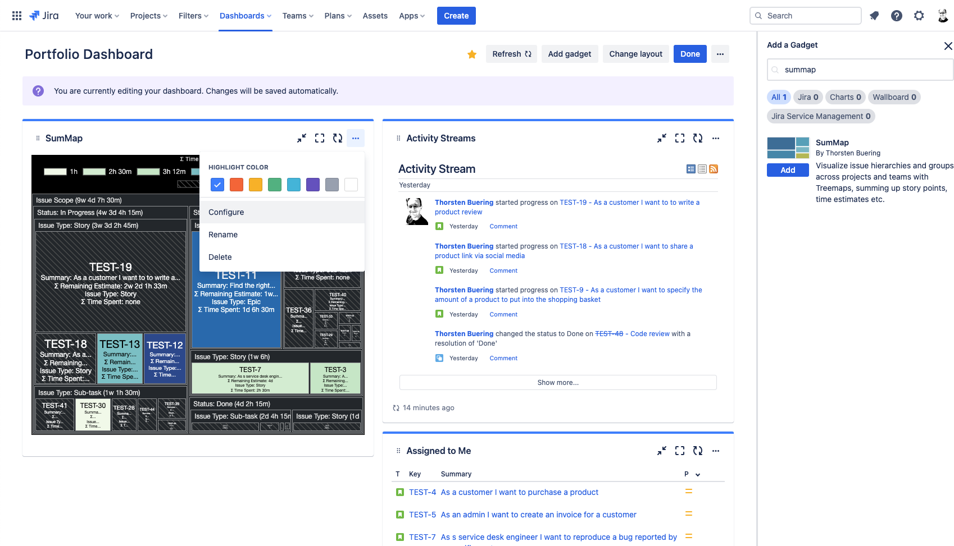
Task: Filter gadgets by Wallboard category
Action: click(x=894, y=97)
